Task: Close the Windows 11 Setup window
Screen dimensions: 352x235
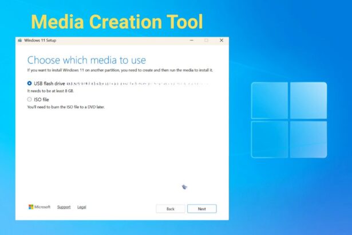Action: [222, 41]
